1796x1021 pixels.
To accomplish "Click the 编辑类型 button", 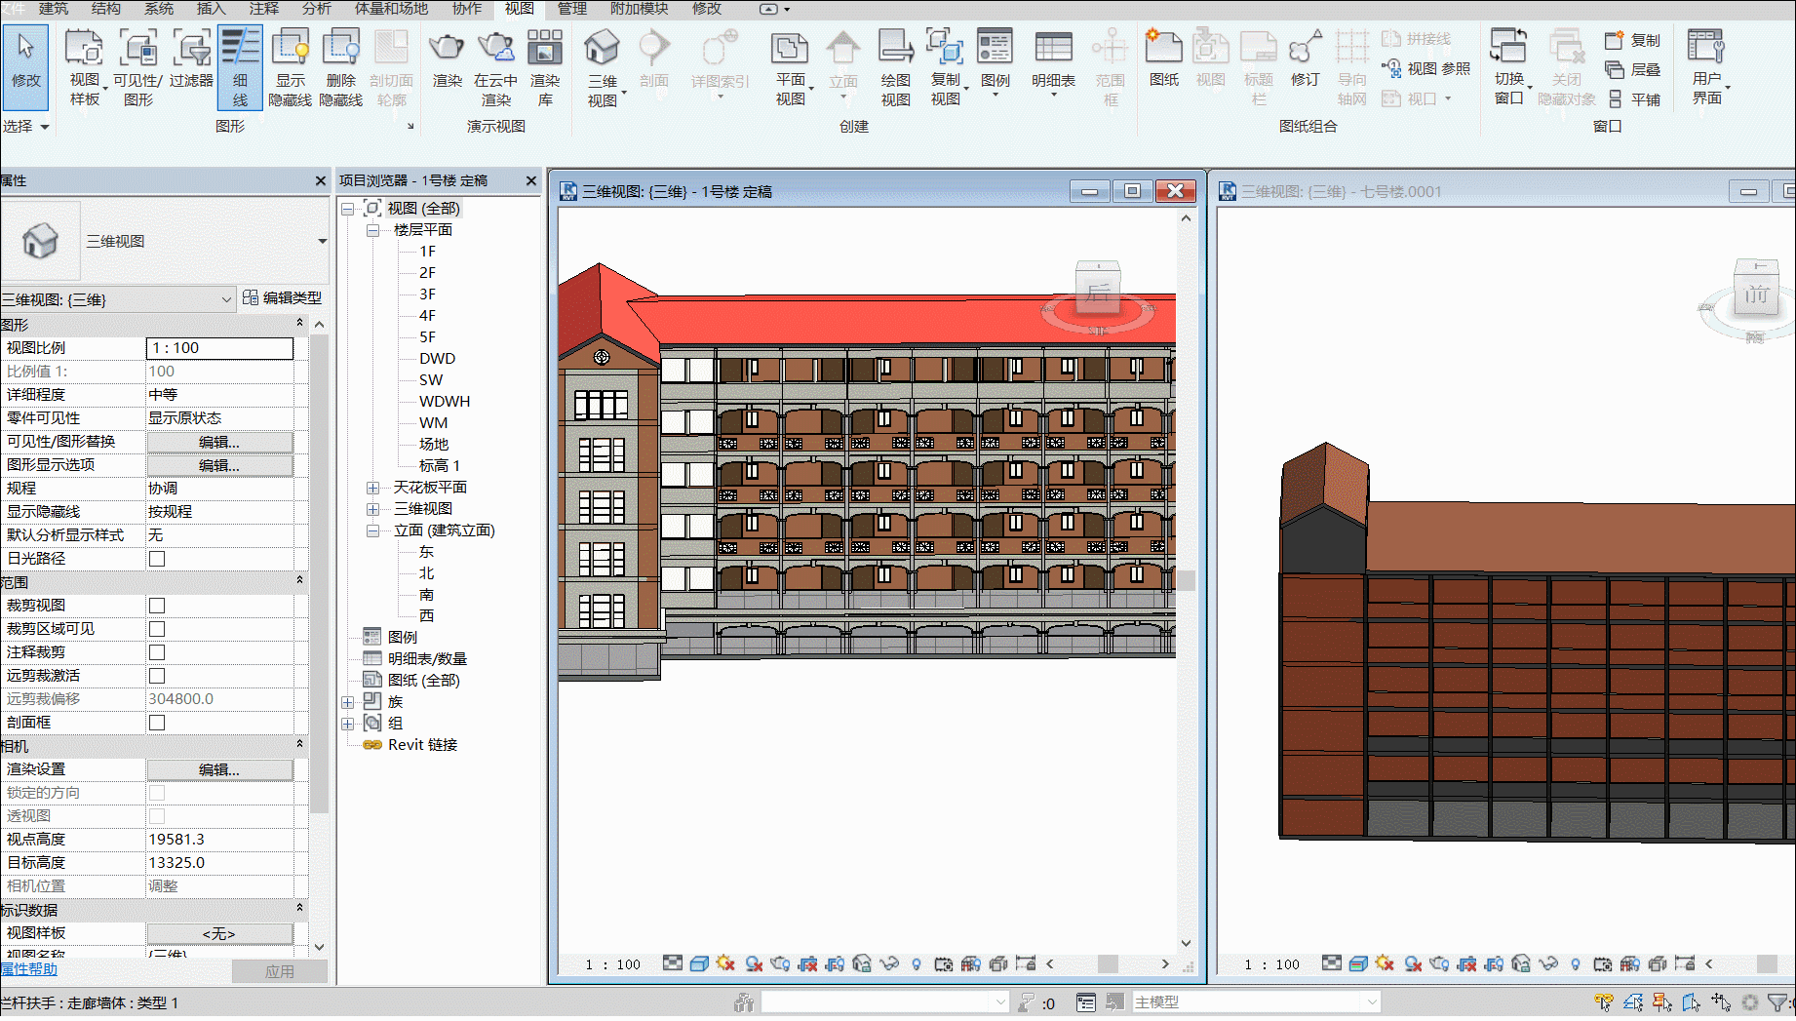I will click(x=283, y=298).
